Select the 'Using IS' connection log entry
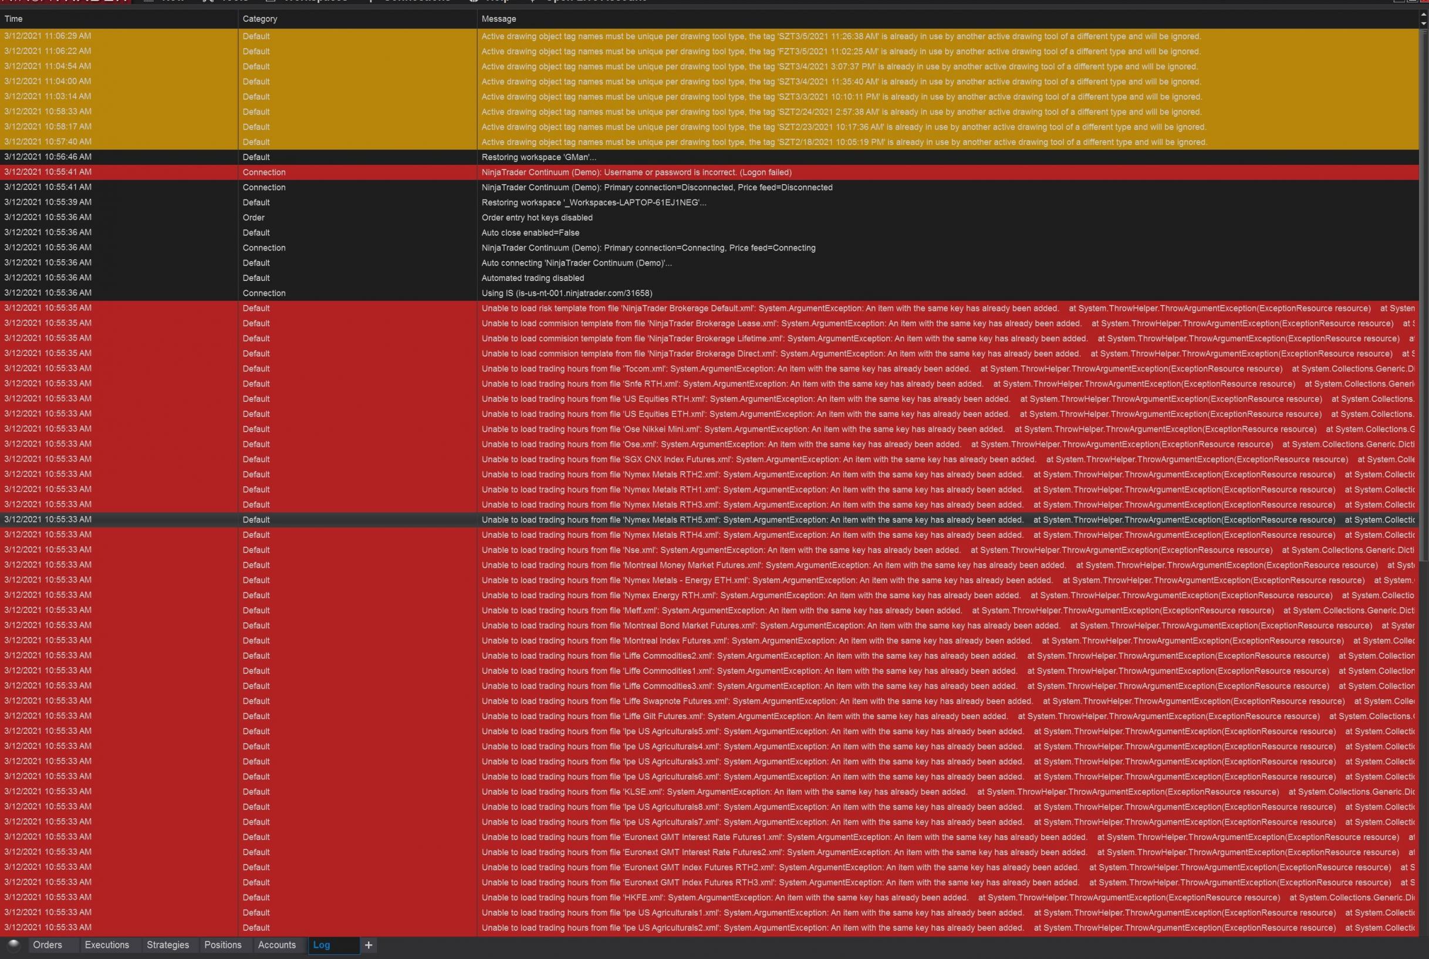 tap(709, 293)
